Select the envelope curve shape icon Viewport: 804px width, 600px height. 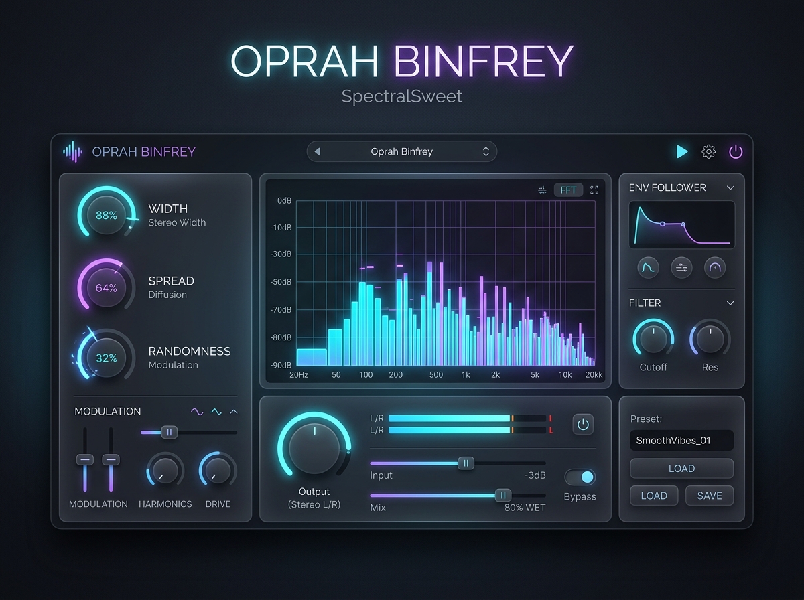point(648,268)
